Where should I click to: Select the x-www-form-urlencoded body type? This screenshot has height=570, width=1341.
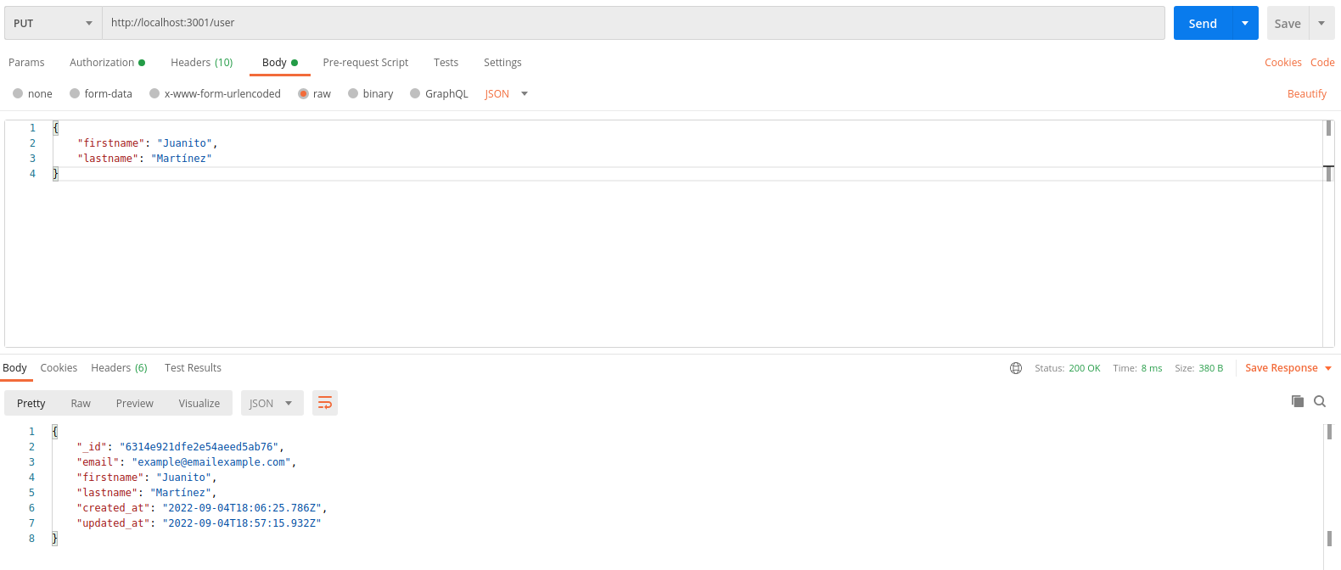coord(154,94)
